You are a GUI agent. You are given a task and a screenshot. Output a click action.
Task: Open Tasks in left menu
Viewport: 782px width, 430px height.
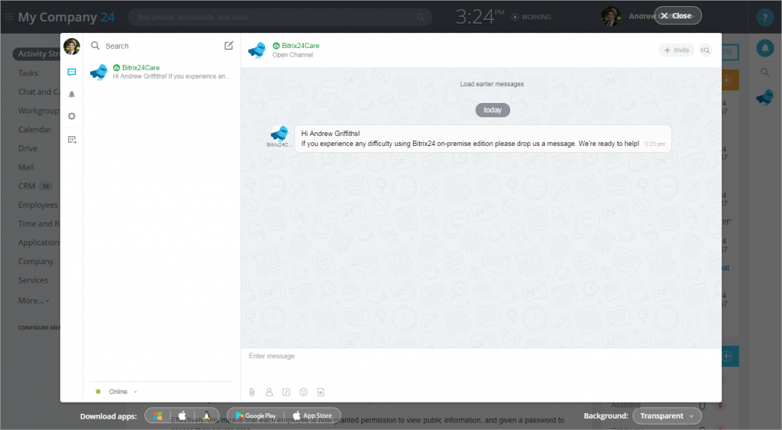click(x=28, y=73)
